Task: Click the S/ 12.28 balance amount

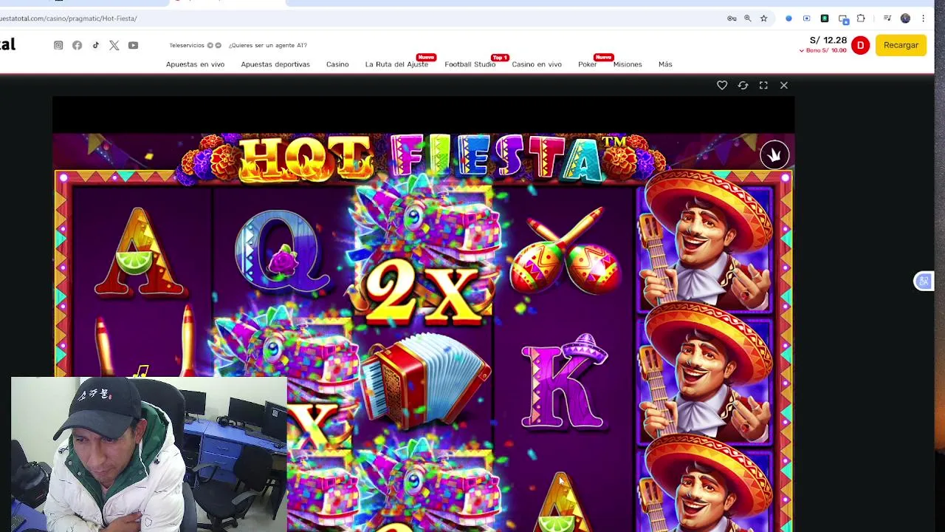Action: click(x=828, y=41)
